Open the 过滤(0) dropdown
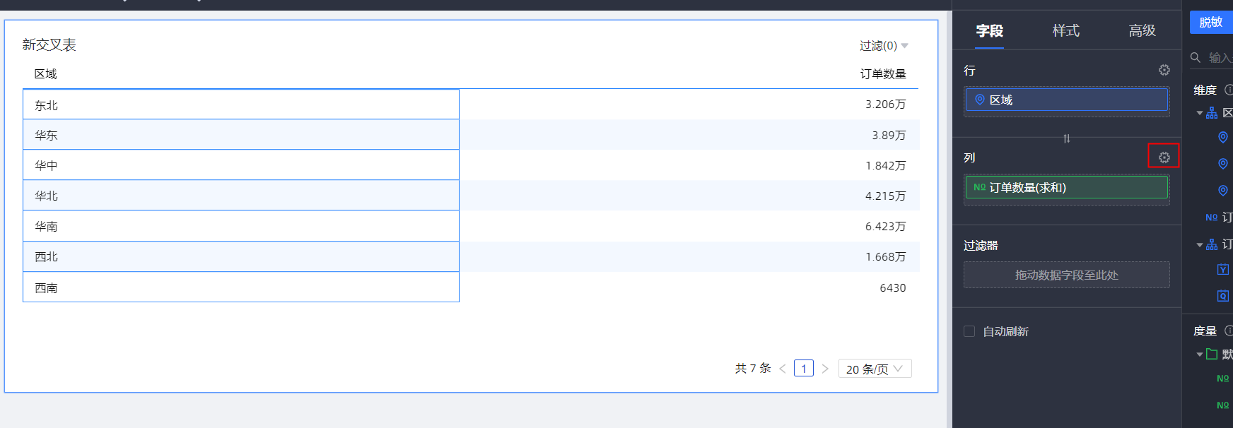The image size is (1233, 428). (x=884, y=46)
